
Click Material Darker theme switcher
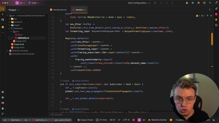pyautogui.click(x=157, y=120)
